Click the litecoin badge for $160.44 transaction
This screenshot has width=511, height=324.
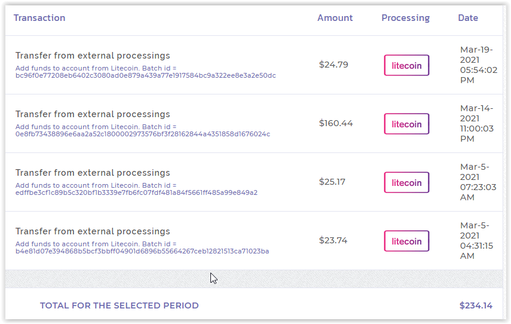point(406,124)
